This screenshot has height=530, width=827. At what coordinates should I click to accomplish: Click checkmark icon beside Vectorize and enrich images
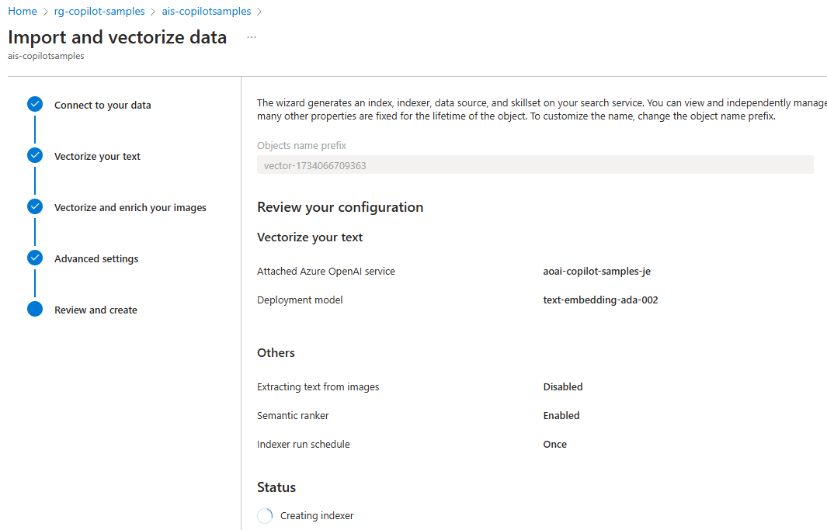pos(35,207)
